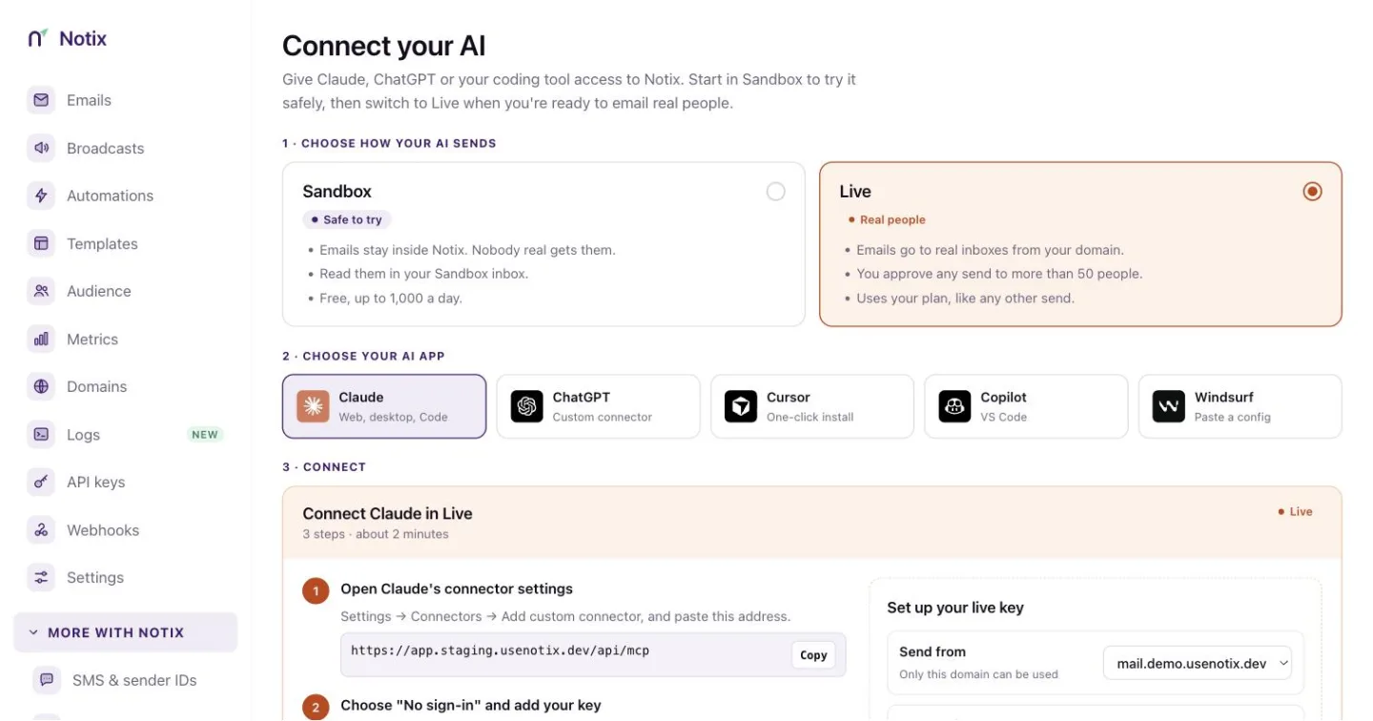Go to Broadcasts in the sidebar
This screenshot has height=721, width=1373.
pos(126,148)
